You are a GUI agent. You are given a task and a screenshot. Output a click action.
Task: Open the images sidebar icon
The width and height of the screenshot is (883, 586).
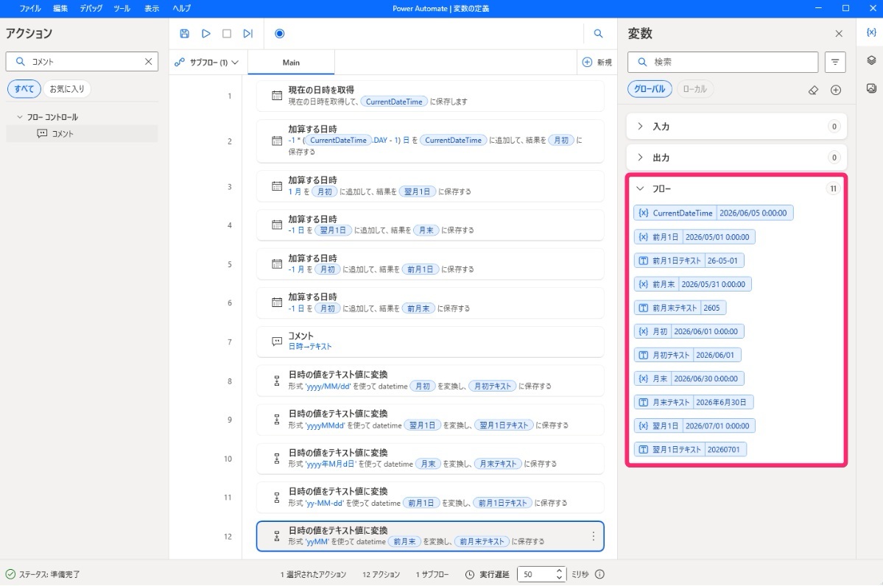click(871, 88)
